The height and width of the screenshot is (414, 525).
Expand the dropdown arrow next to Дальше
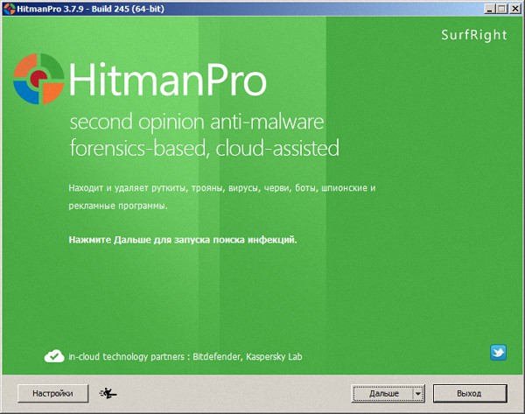pyautogui.click(x=417, y=394)
